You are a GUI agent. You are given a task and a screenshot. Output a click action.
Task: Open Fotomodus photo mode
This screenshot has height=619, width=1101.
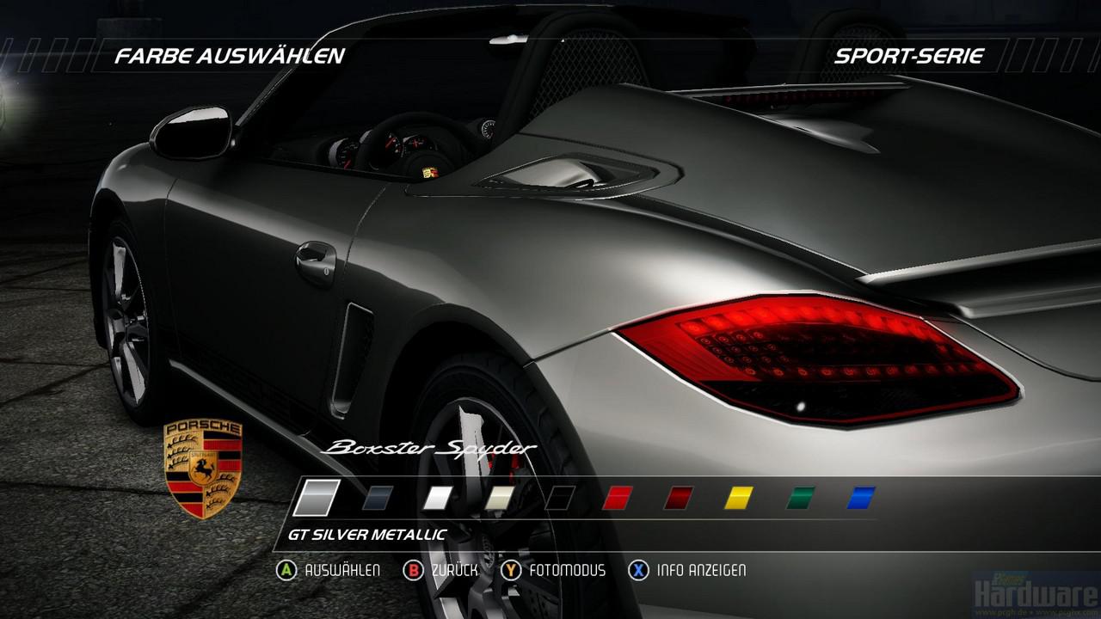click(568, 570)
